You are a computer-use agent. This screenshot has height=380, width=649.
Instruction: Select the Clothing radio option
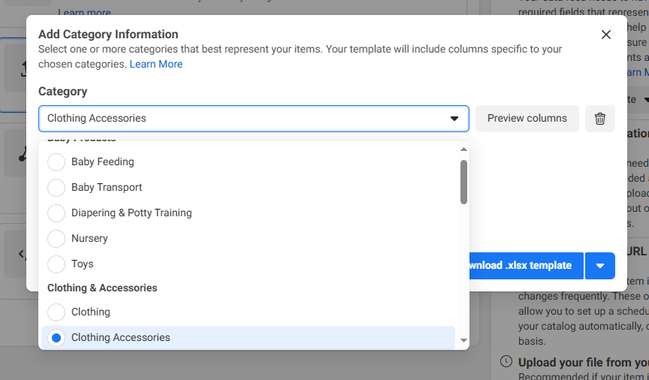click(x=56, y=312)
